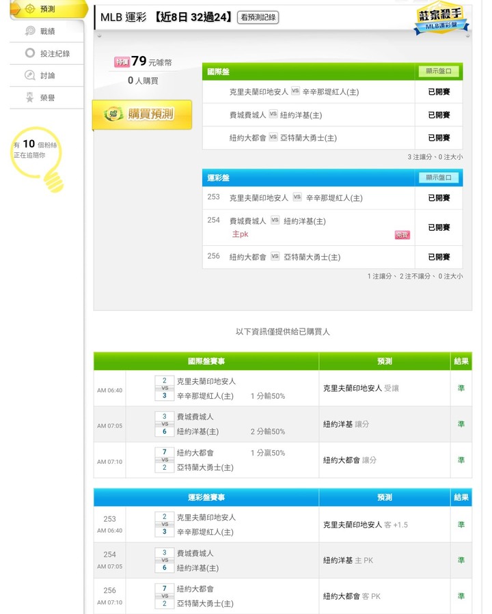This screenshot has height=614, width=492.
Task: Select 運彩盤 game 253 row
Action: (332, 198)
